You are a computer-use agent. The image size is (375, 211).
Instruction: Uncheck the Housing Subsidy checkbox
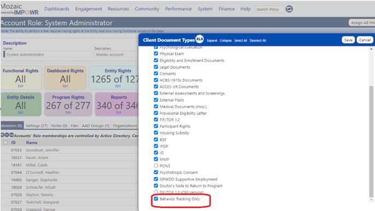click(x=156, y=132)
